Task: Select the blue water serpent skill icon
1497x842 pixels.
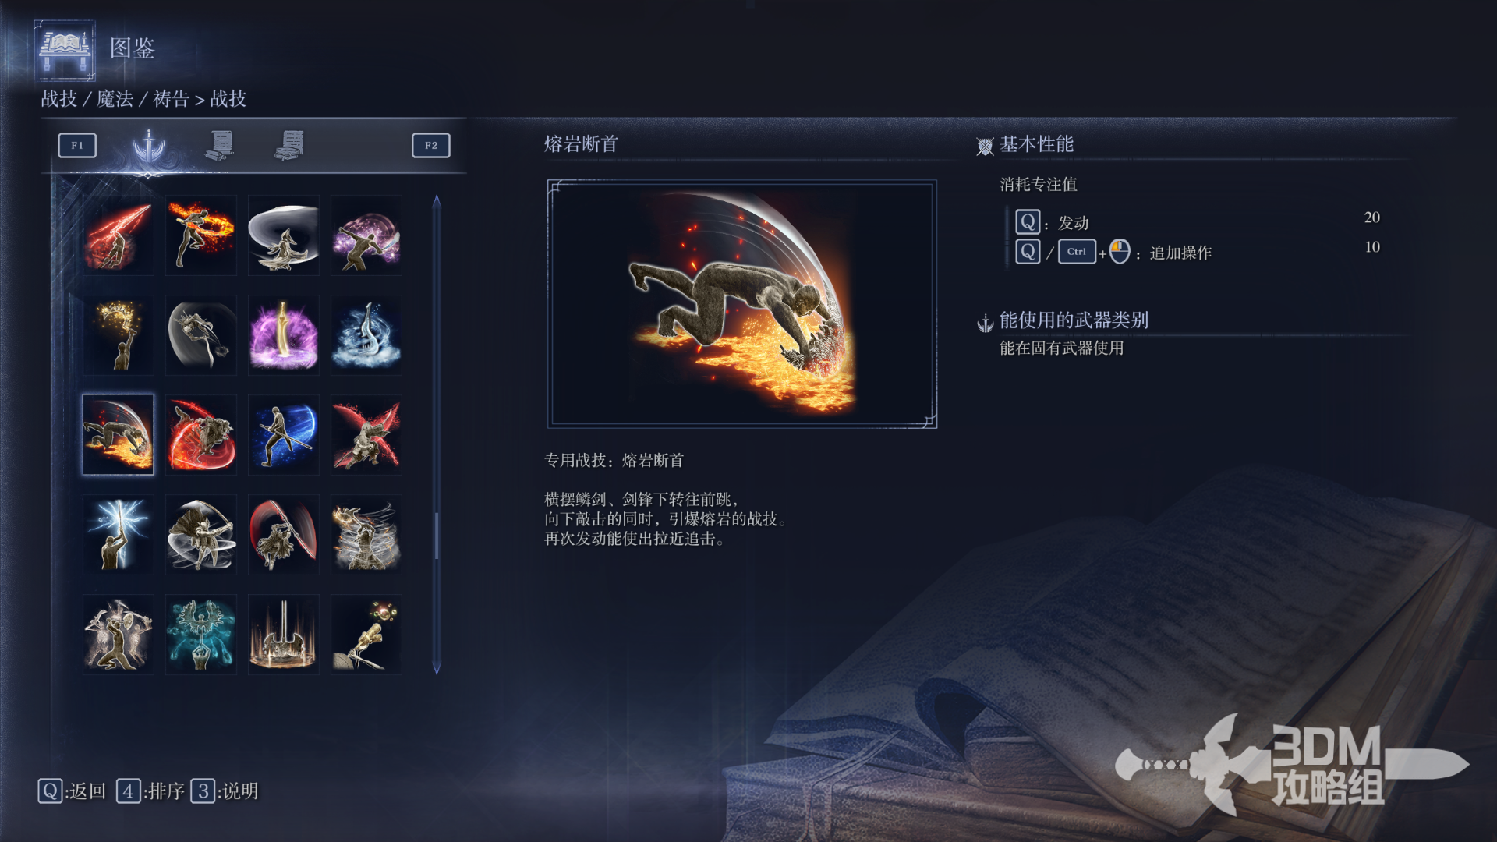Action: click(366, 334)
